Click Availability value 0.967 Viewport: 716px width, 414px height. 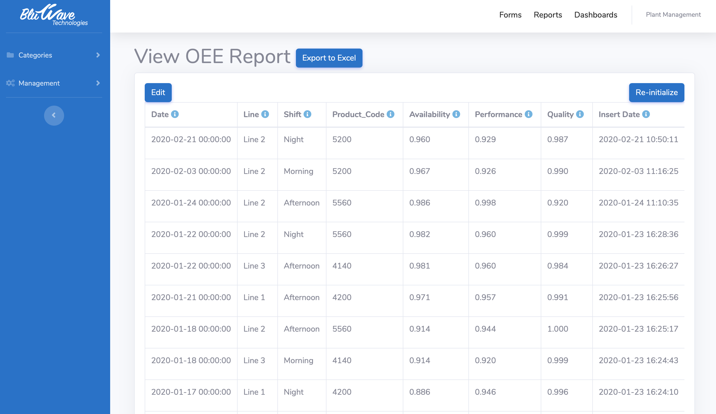coord(419,171)
